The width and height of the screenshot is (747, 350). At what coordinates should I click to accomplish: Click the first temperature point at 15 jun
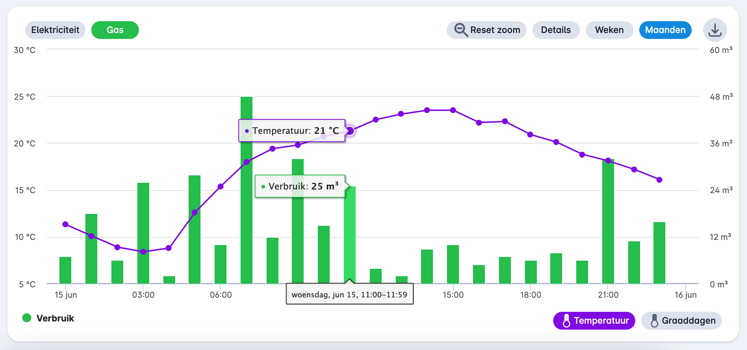click(65, 224)
